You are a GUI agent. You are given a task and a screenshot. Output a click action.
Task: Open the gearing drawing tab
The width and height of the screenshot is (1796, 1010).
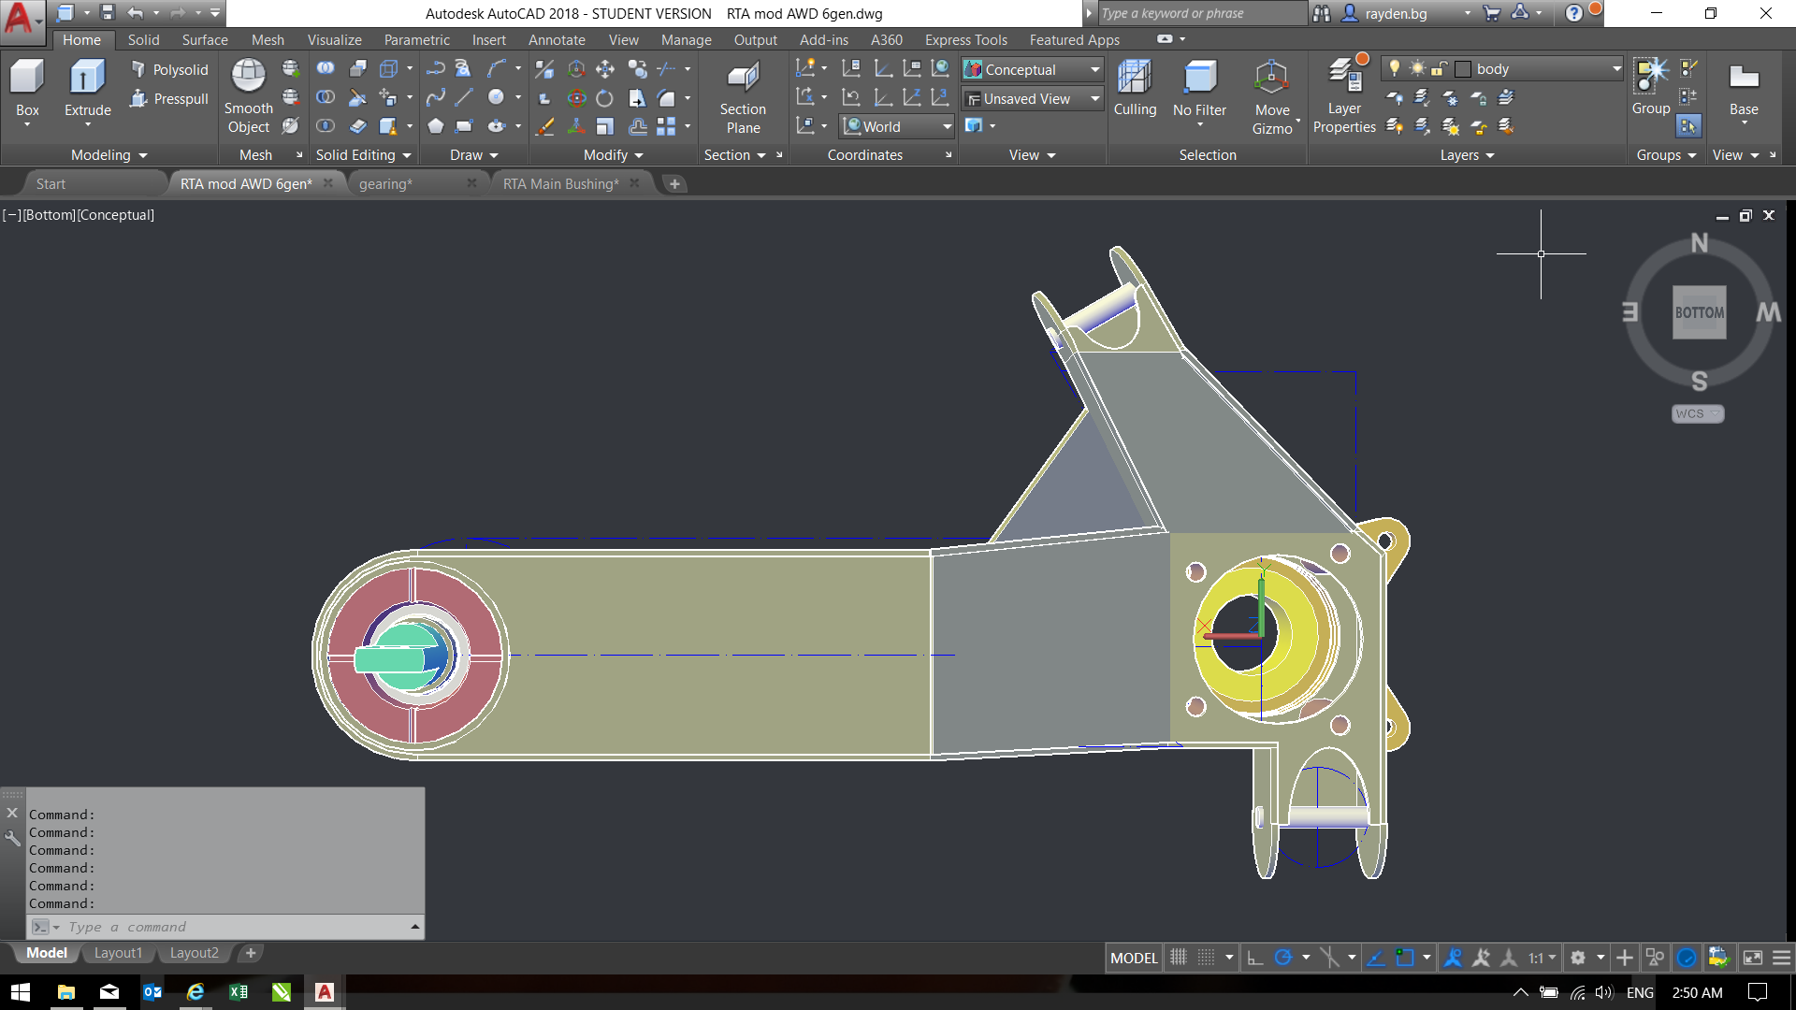385,184
